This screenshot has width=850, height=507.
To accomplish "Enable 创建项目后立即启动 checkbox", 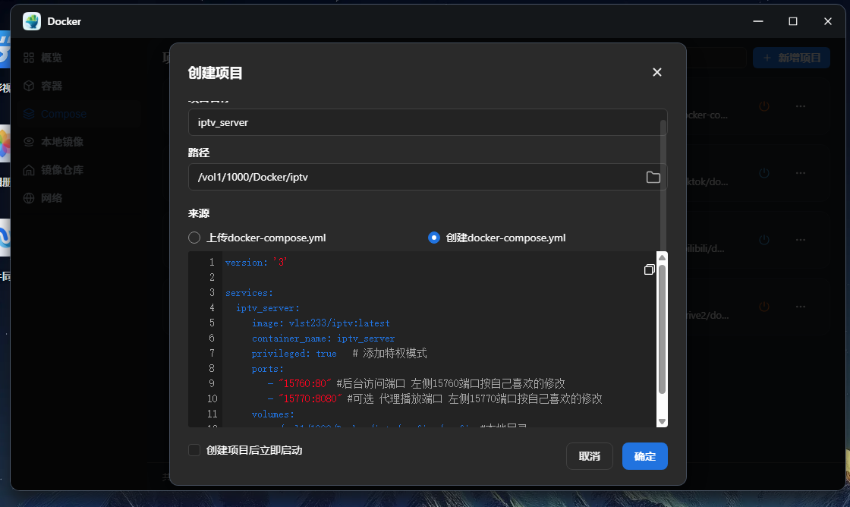I will pyautogui.click(x=194, y=450).
